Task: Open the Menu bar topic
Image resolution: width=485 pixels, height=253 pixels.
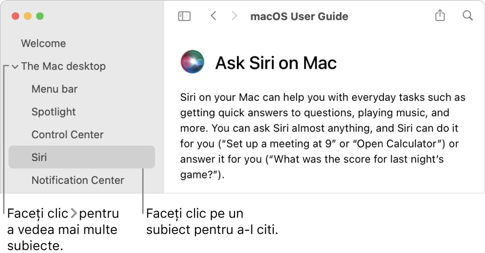Action: tap(55, 89)
